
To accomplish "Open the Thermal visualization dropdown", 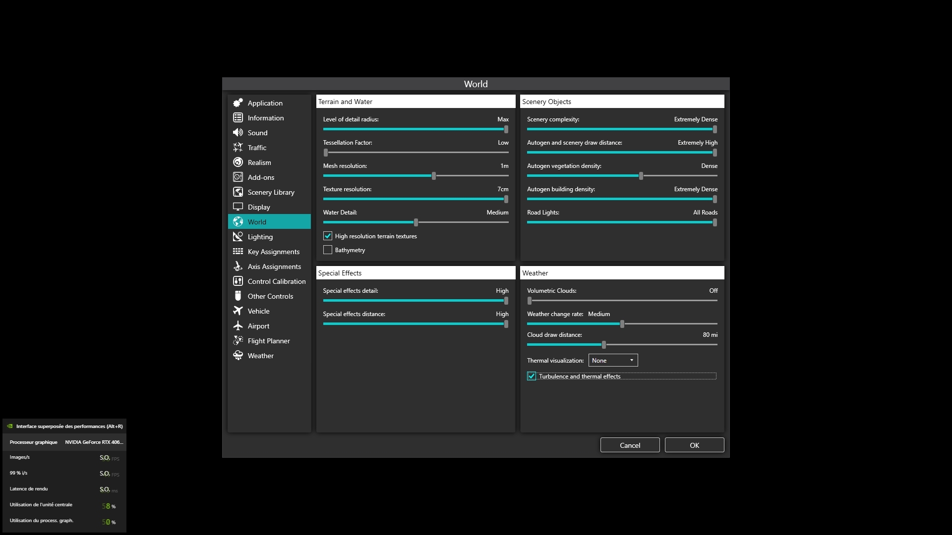I will click(x=613, y=360).
